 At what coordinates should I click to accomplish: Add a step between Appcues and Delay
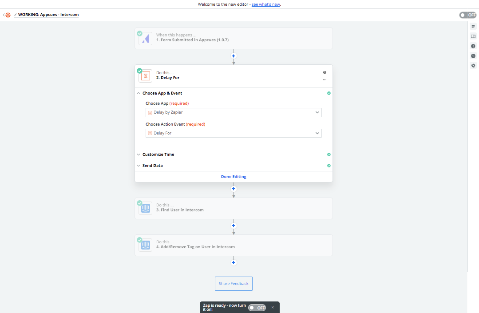tap(234, 56)
